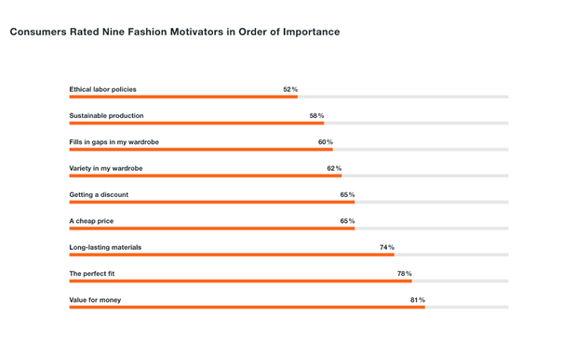Image resolution: width=562 pixels, height=340 pixels.
Task: Click the 52% value label
Action: click(290, 89)
